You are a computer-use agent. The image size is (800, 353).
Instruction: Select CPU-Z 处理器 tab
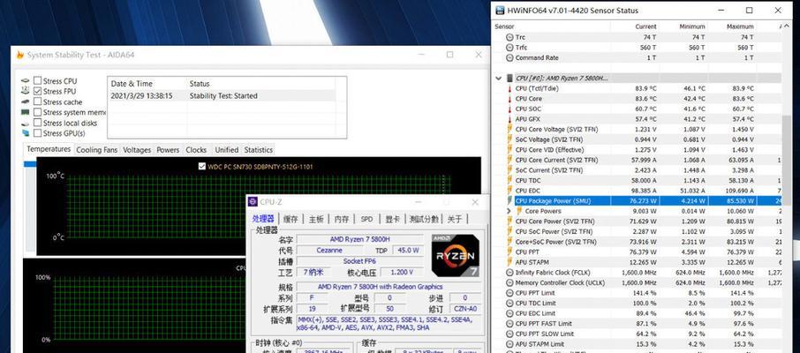[x=263, y=218]
